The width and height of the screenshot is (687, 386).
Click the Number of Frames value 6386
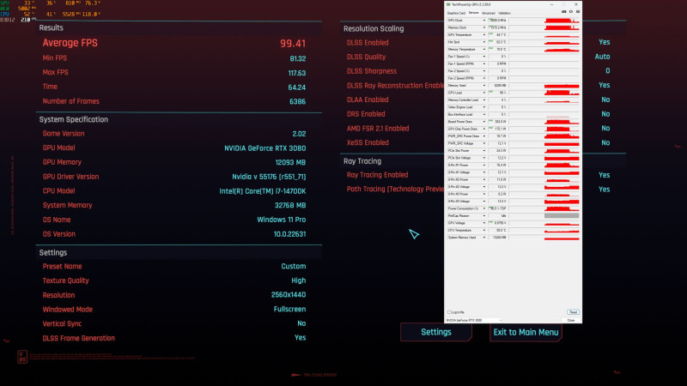(297, 101)
